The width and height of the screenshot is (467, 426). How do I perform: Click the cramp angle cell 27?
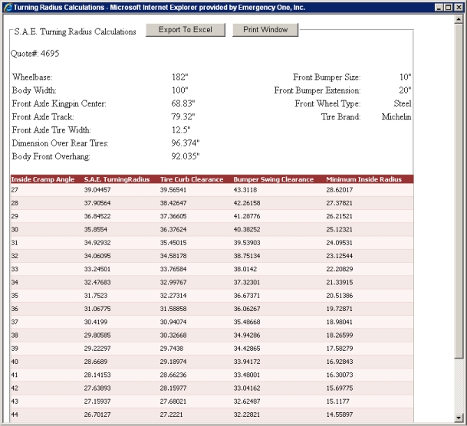15,190
